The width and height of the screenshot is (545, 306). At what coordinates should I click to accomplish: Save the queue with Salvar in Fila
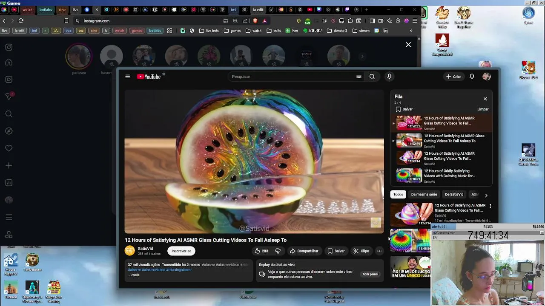404,109
